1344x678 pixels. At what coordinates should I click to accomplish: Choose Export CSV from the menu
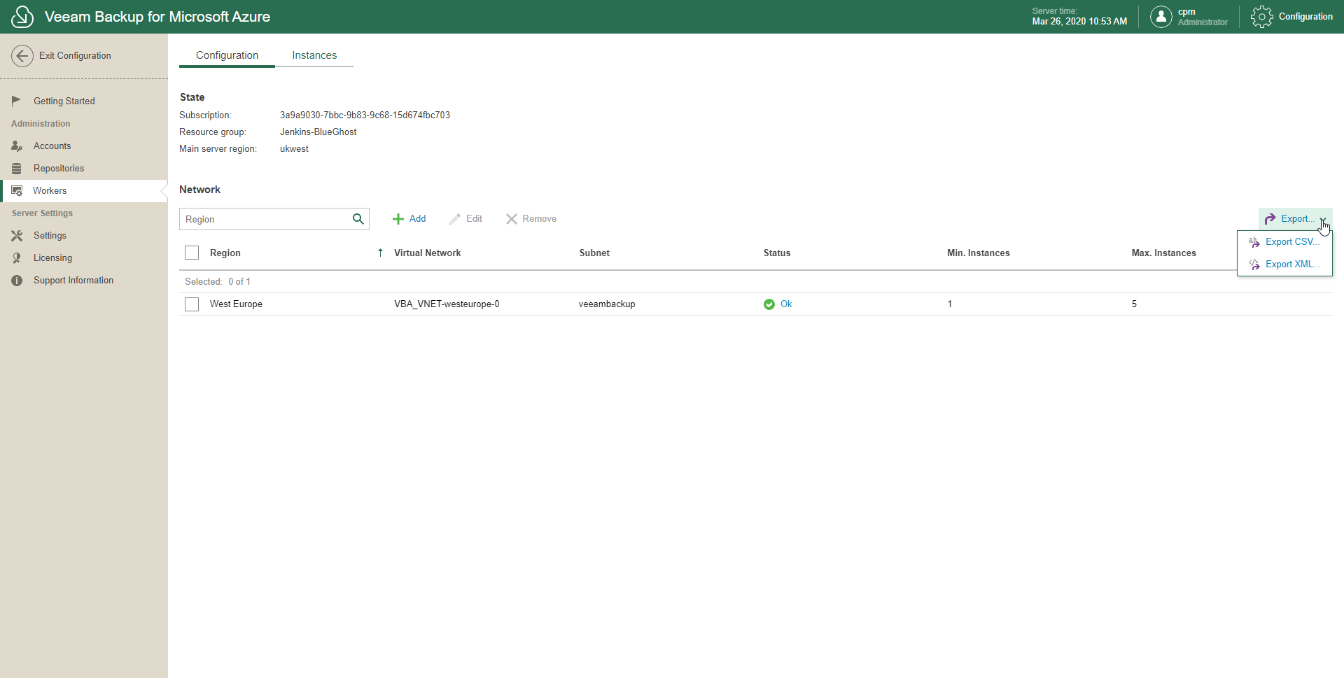pyautogui.click(x=1285, y=242)
